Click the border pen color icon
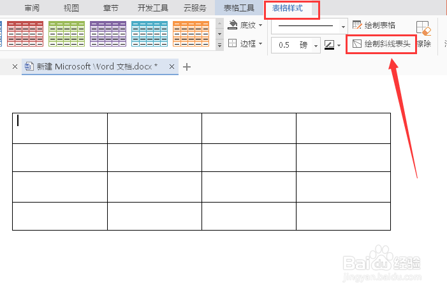Image resolution: width=447 pixels, height=293 pixels. tap(329, 45)
